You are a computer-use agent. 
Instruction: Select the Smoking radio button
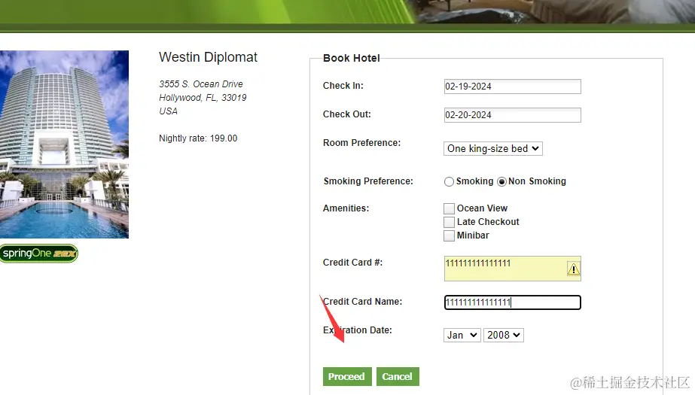click(449, 181)
